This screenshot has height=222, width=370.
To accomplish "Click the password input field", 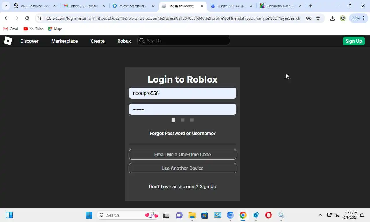I will 182,109.
